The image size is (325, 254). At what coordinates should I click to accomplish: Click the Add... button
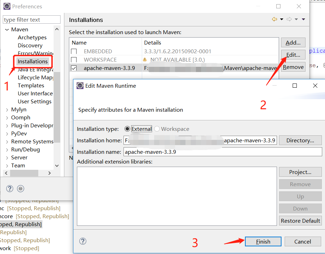pyautogui.click(x=293, y=42)
